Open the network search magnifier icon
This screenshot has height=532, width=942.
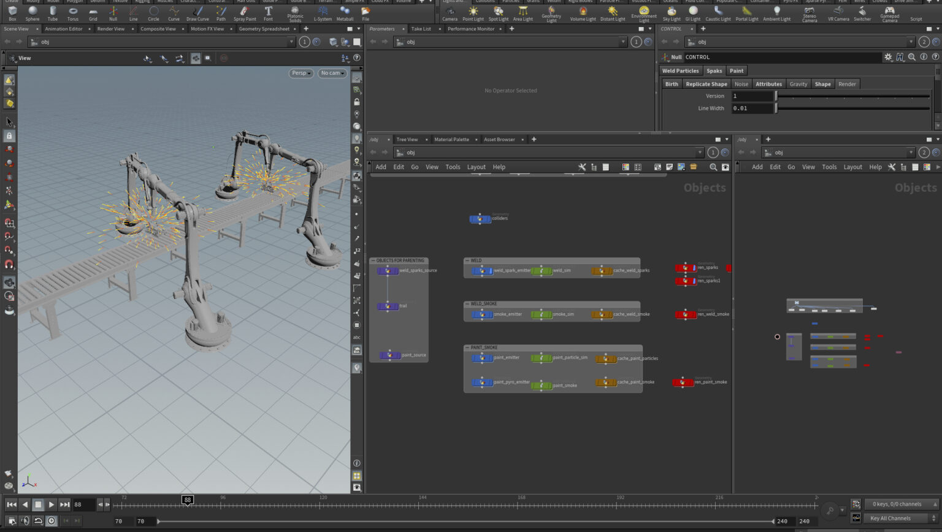pyautogui.click(x=713, y=167)
